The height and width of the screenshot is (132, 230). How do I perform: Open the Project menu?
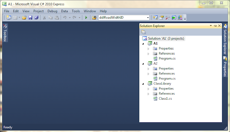pyautogui.click(x=38, y=11)
